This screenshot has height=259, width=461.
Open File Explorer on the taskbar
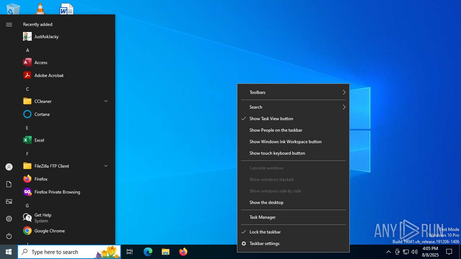click(x=166, y=252)
